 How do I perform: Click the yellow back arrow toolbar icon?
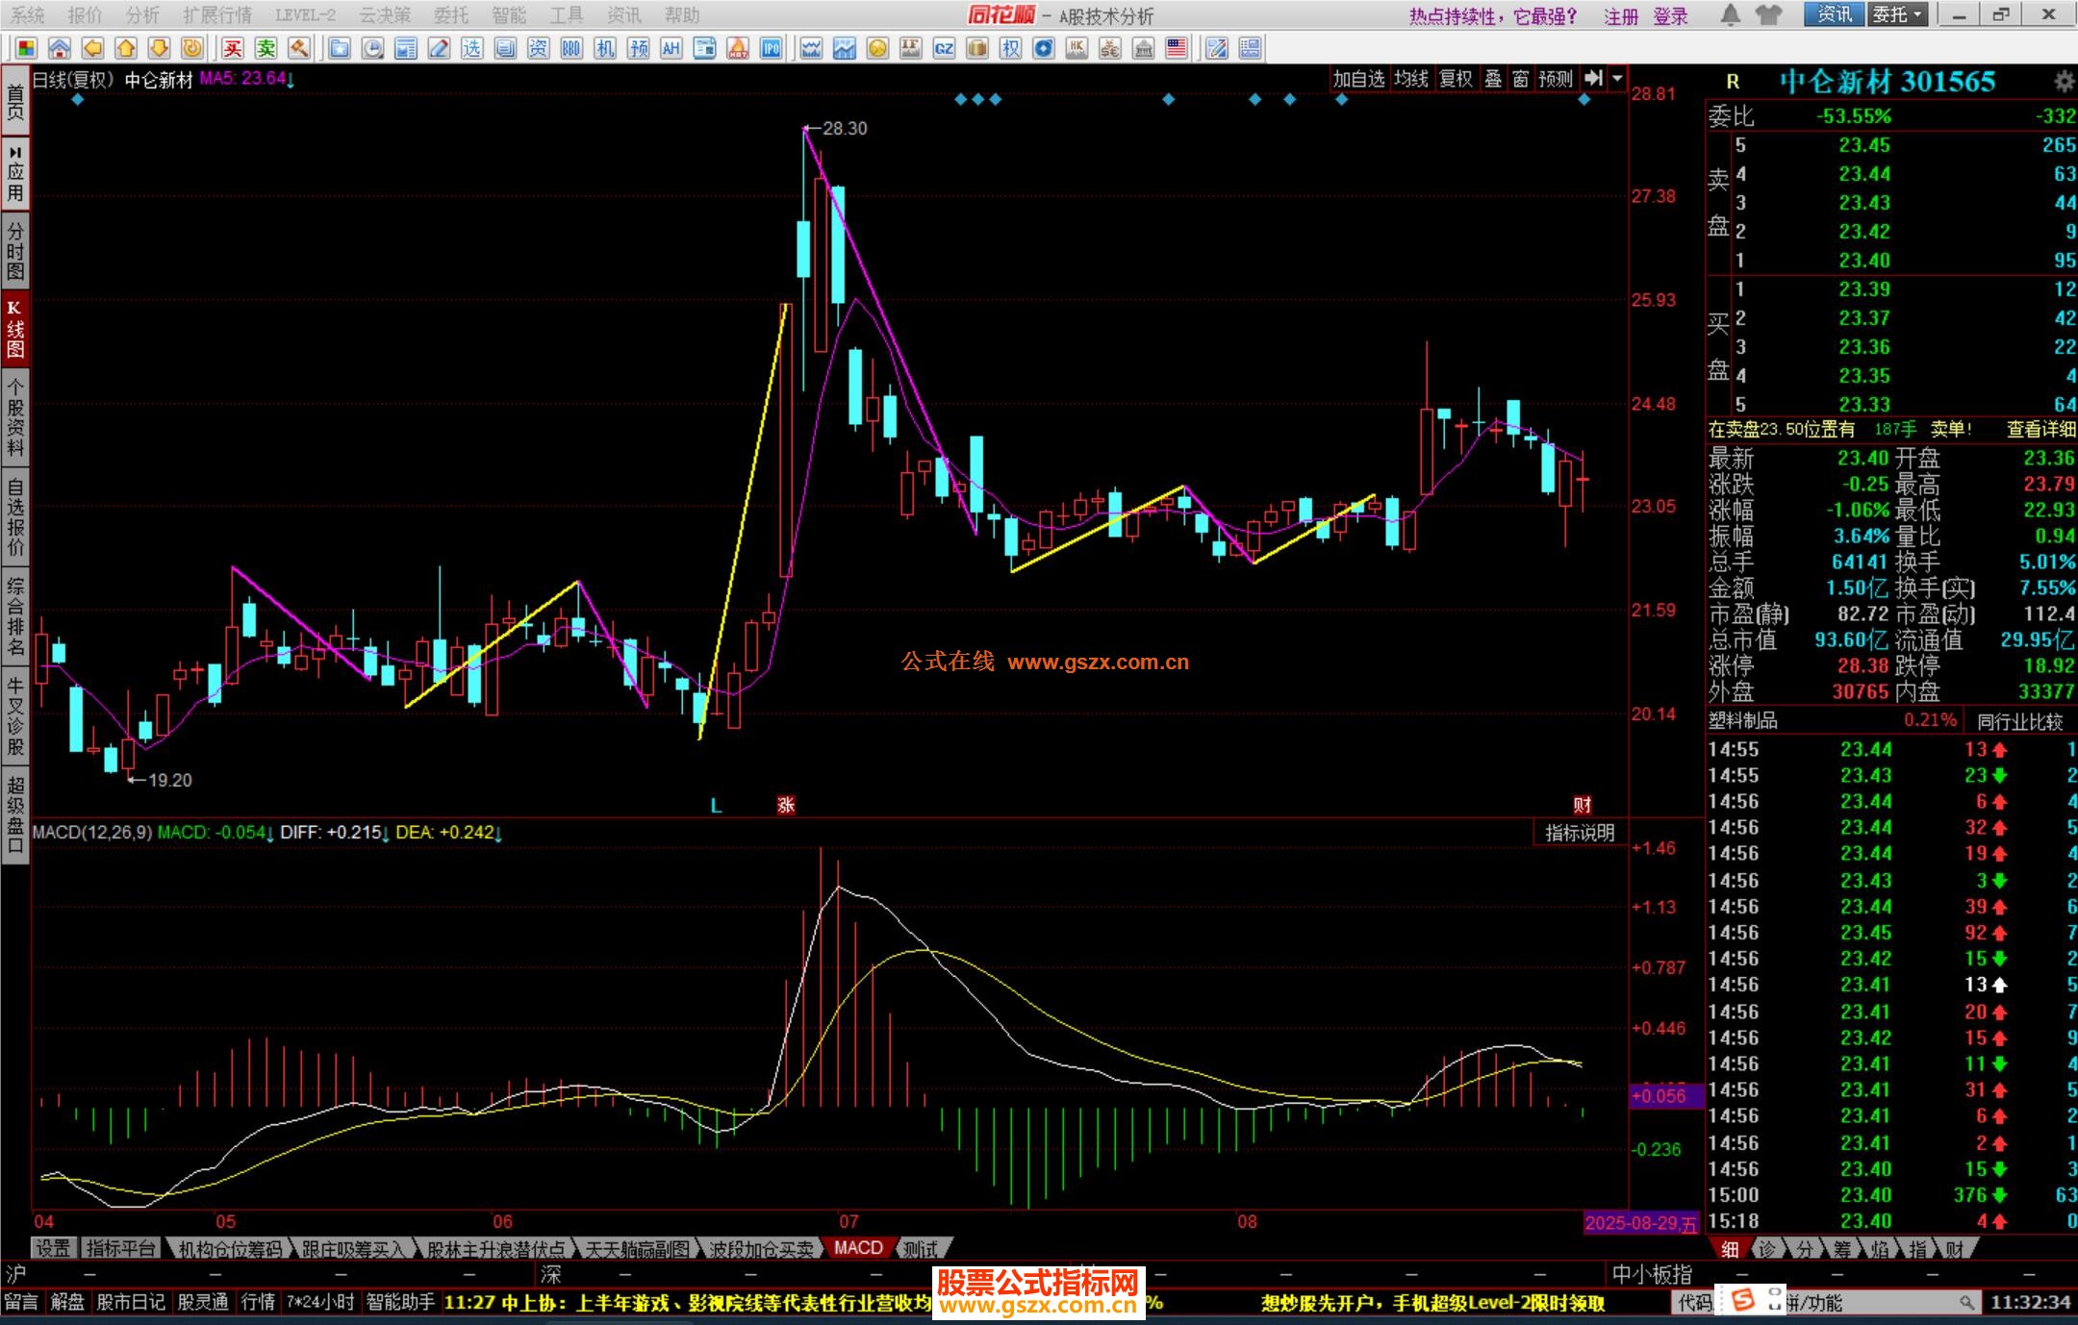click(92, 48)
